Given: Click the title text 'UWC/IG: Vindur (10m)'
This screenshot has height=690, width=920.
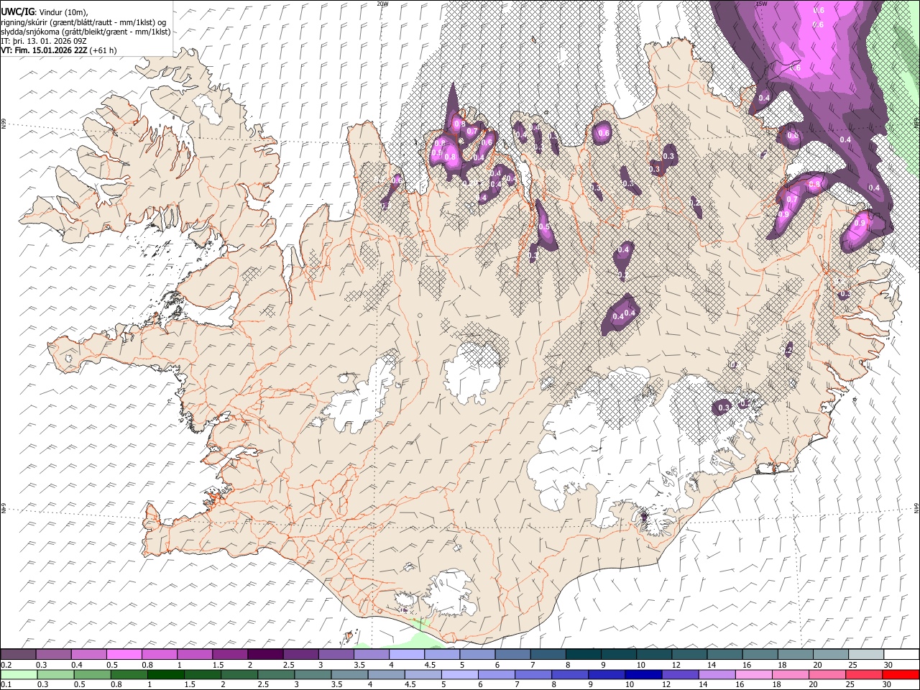Looking at the screenshot, I should coord(45,12).
